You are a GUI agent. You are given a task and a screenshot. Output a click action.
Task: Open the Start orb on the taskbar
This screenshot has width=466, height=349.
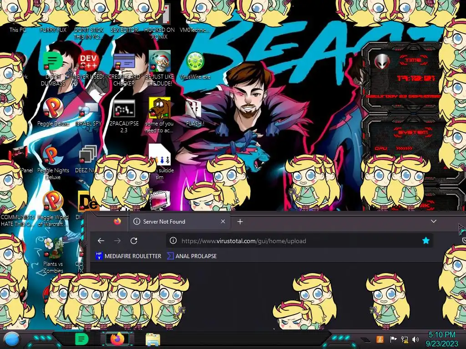[12, 339]
